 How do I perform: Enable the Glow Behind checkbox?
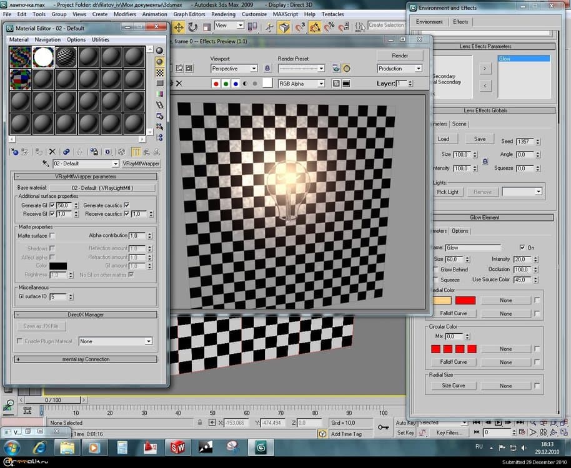coord(435,270)
